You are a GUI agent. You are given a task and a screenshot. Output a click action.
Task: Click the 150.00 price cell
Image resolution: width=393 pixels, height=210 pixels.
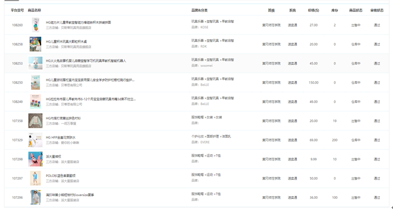pyautogui.click(x=314, y=82)
